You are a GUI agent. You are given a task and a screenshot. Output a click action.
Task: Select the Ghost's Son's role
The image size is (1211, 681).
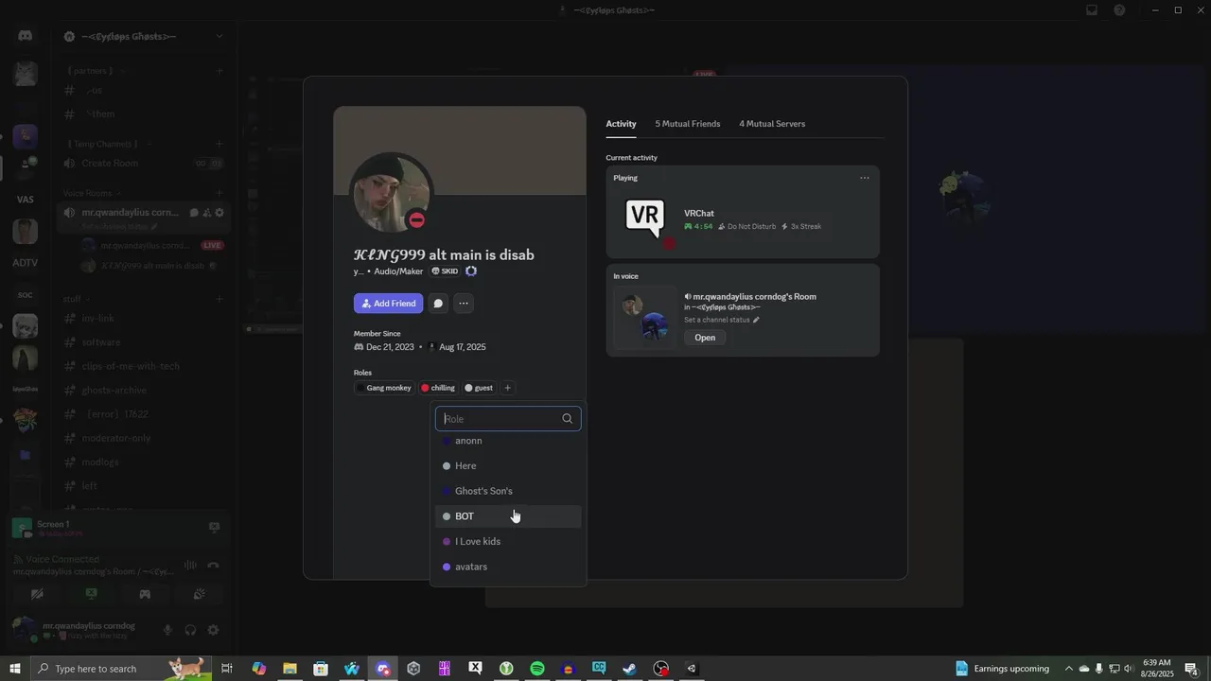(x=508, y=491)
